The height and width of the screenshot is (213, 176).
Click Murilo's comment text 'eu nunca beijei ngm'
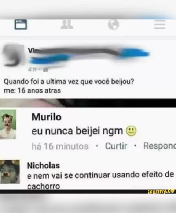click(x=77, y=131)
